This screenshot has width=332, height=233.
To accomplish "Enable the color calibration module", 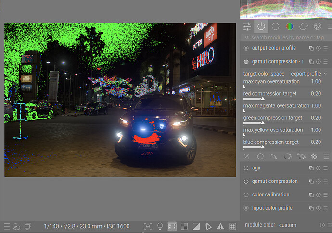I will point(246,195).
